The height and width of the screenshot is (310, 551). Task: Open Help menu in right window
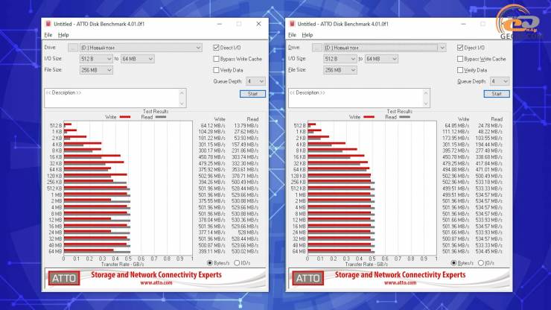(307, 35)
